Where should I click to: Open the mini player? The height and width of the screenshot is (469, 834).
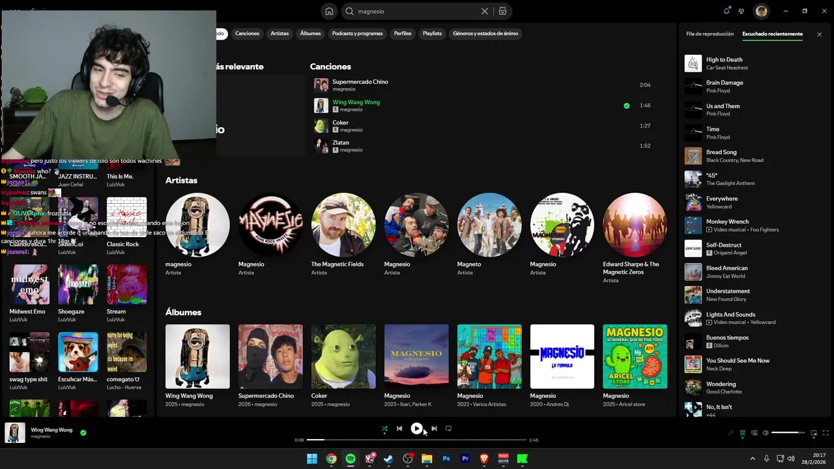pos(814,433)
